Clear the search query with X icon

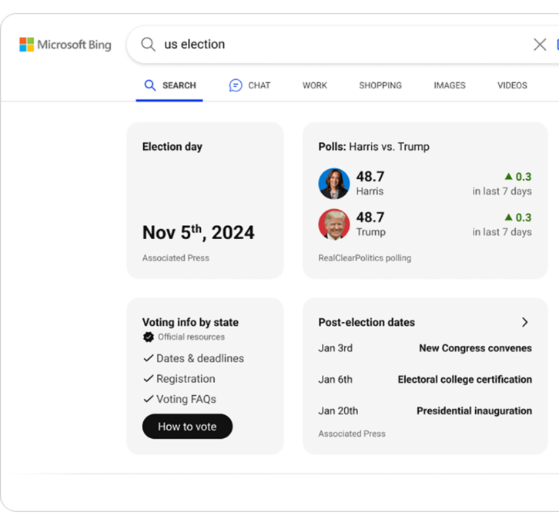click(540, 45)
